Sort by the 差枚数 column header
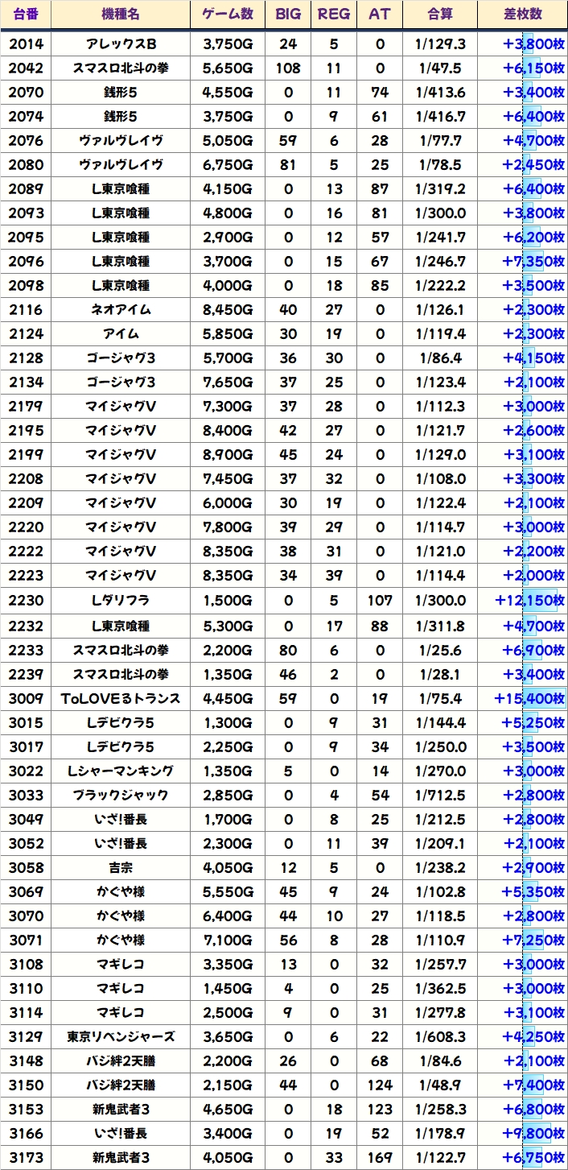Screen dimensions: 568x1170 coord(521,14)
